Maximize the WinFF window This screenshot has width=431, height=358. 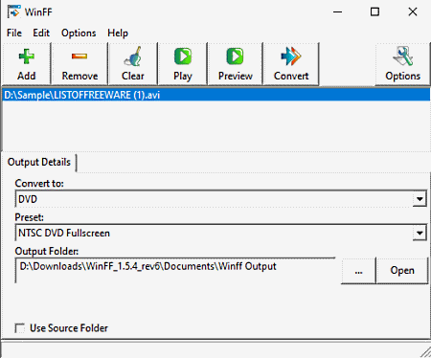(374, 11)
